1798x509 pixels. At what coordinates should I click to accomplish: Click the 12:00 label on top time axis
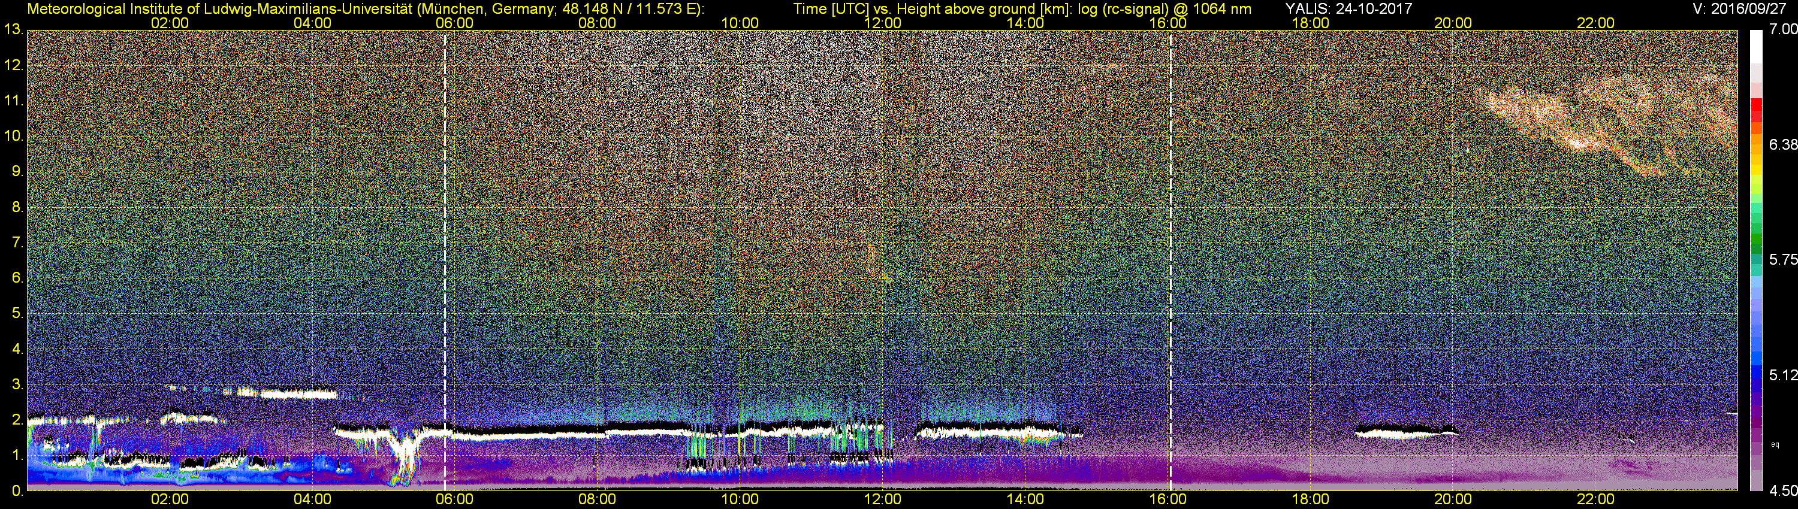click(882, 23)
